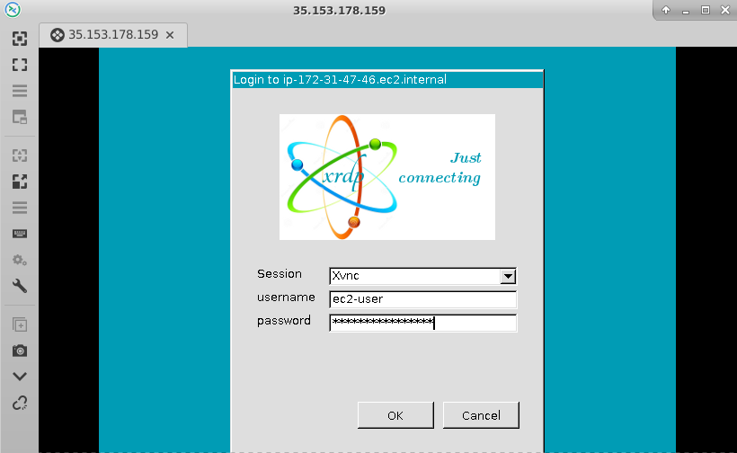Image resolution: width=737 pixels, height=453 pixels.
Task: Close the 35.153.178.159 tab
Action: point(170,35)
